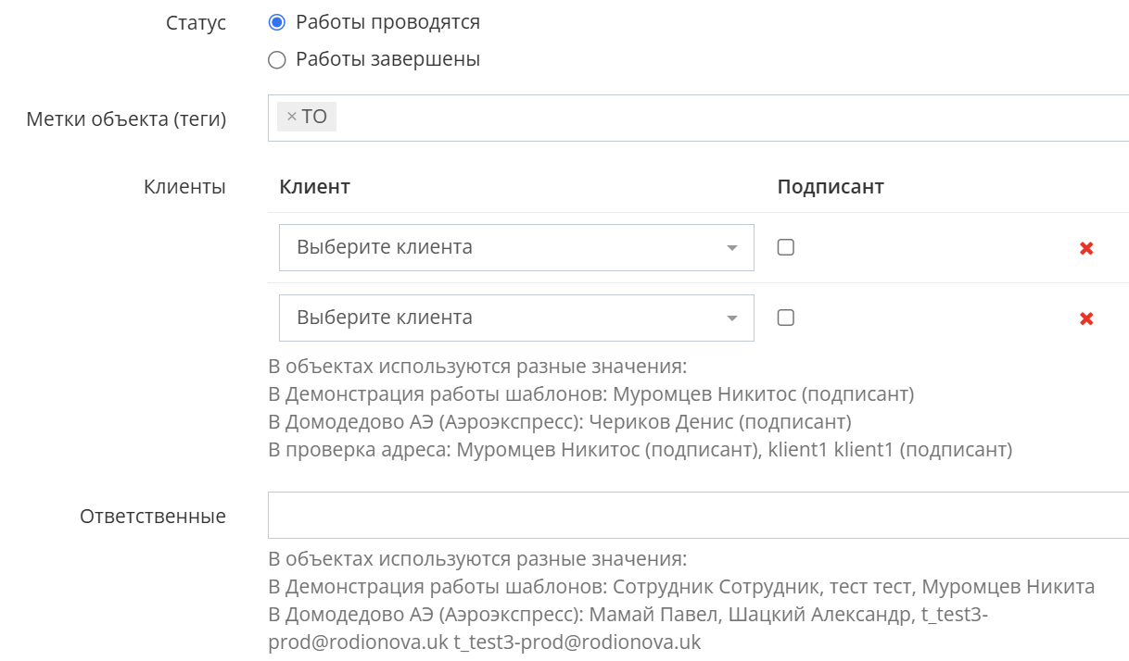Screen dimensions: 1129x661
Task: Click the "Подписант" column header
Action: 830,187
